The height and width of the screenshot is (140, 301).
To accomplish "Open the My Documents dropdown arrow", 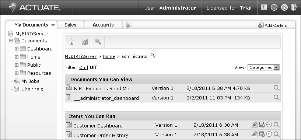I will [53, 25].
